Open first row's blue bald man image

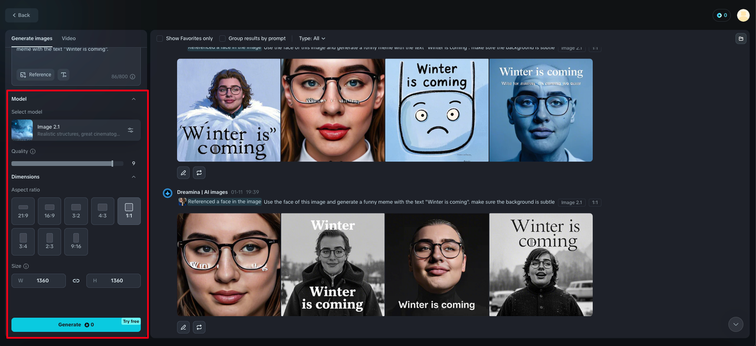point(541,110)
